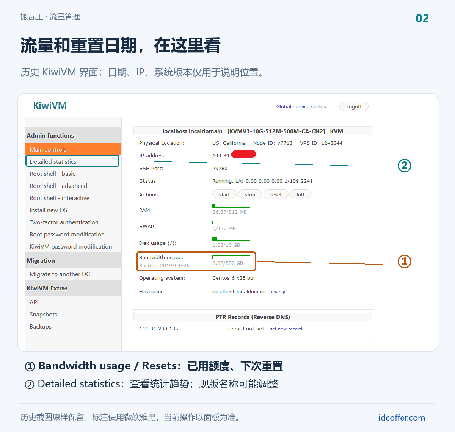Click the 0/132 MB swap value
This screenshot has height=432, width=455.
click(x=224, y=228)
